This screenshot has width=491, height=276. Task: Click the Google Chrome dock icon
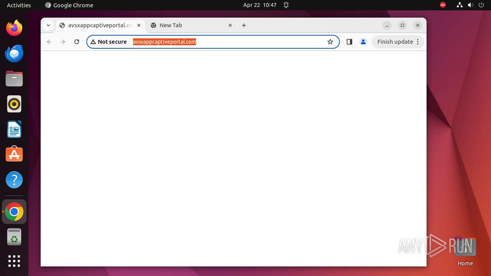pyautogui.click(x=14, y=212)
